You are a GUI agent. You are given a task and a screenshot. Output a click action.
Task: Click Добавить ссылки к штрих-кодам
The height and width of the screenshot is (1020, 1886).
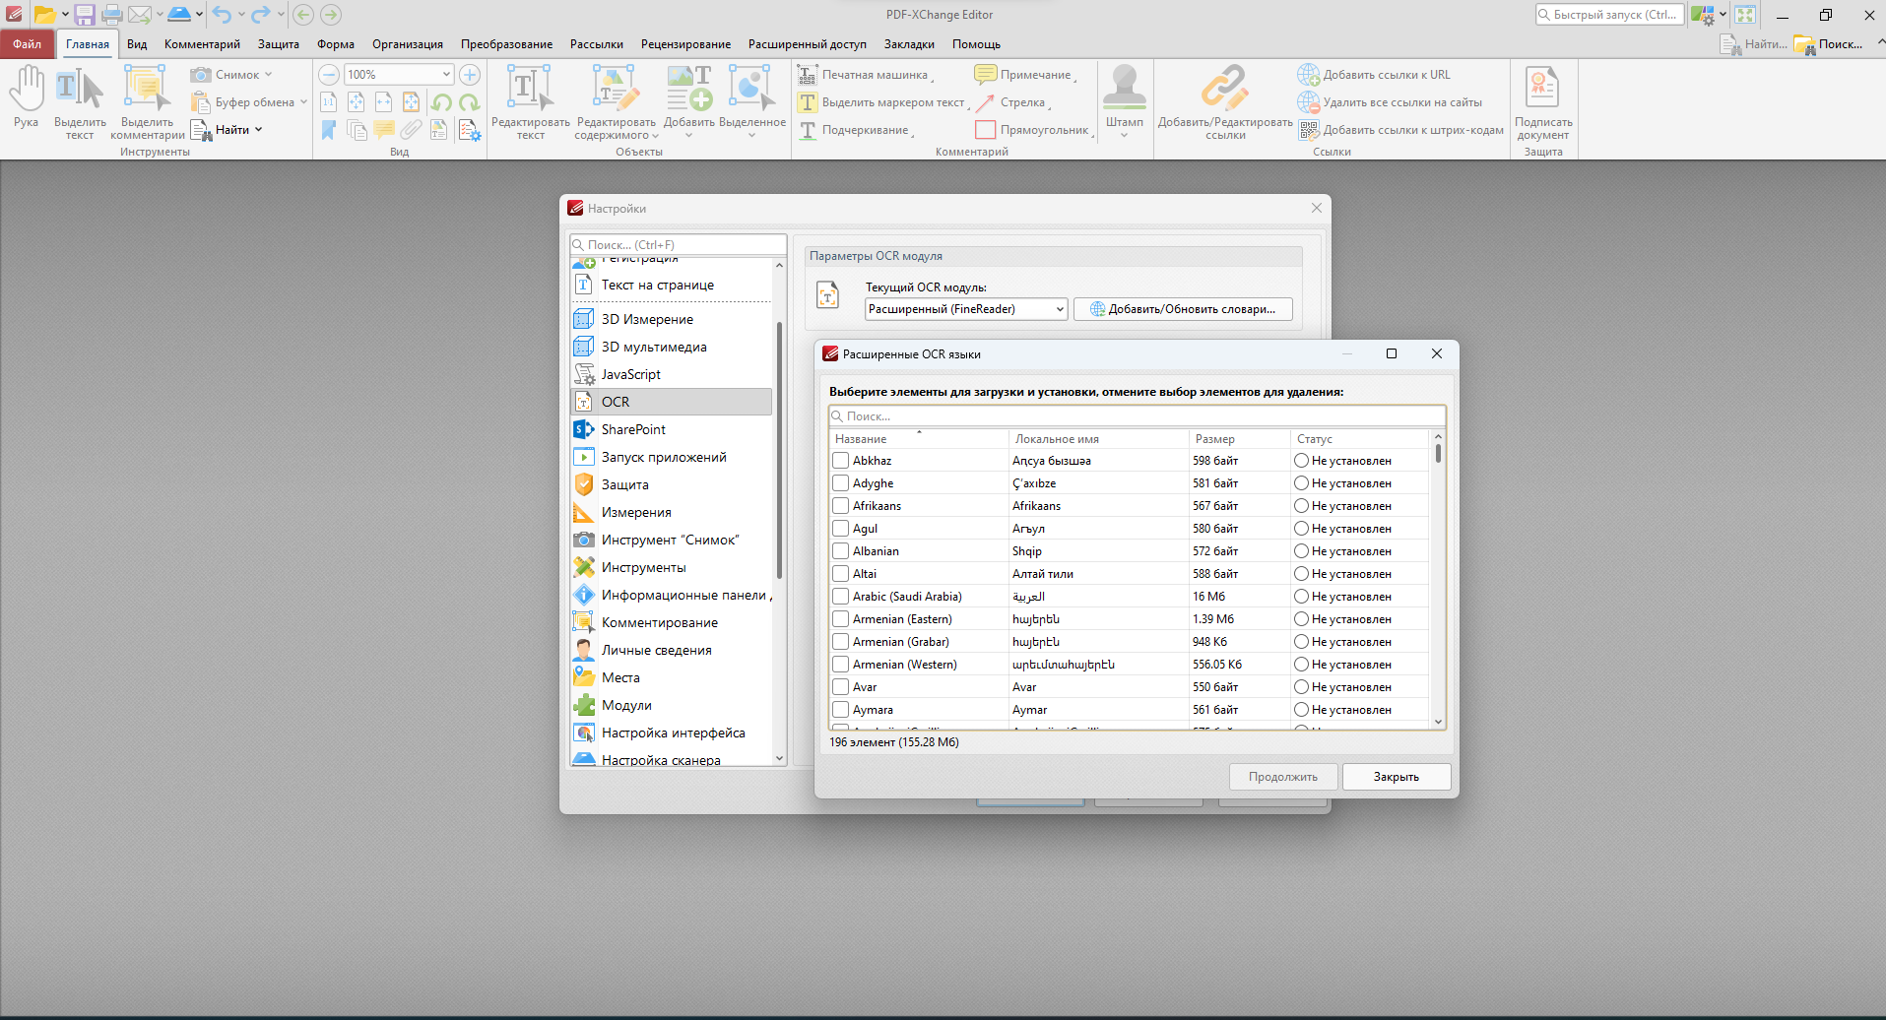(x=1400, y=130)
